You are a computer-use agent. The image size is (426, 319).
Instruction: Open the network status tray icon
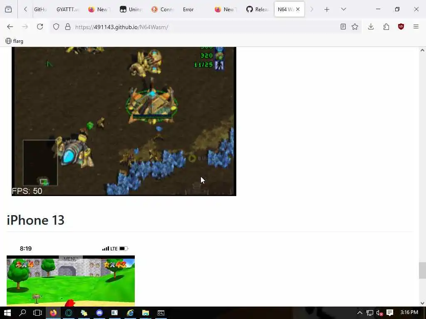pyautogui.click(x=370, y=313)
